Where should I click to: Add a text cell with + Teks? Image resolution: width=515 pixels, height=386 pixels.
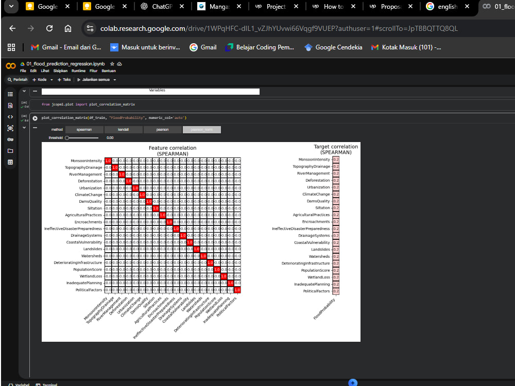click(x=64, y=80)
